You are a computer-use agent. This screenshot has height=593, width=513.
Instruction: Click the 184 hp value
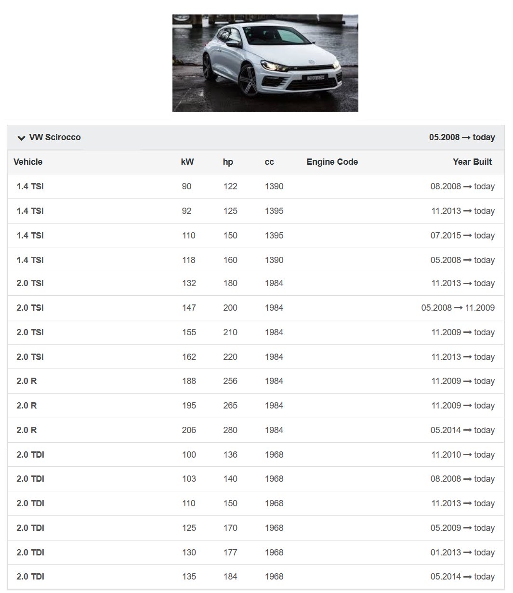[x=230, y=577]
